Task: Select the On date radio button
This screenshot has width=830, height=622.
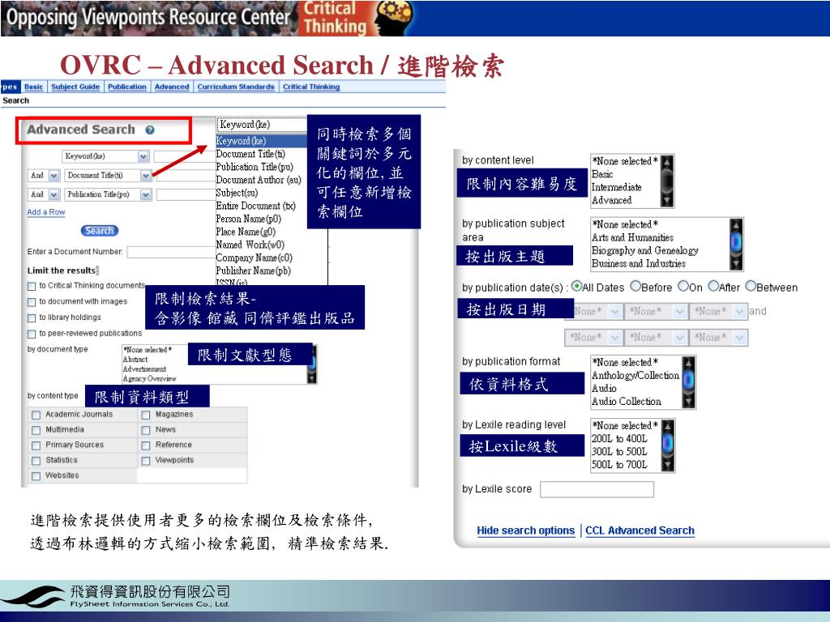Action: click(x=683, y=286)
